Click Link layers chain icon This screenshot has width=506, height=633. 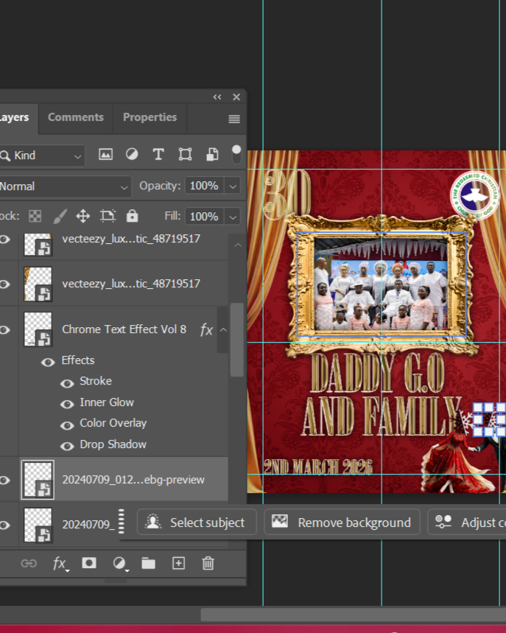pyautogui.click(x=29, y=564)
